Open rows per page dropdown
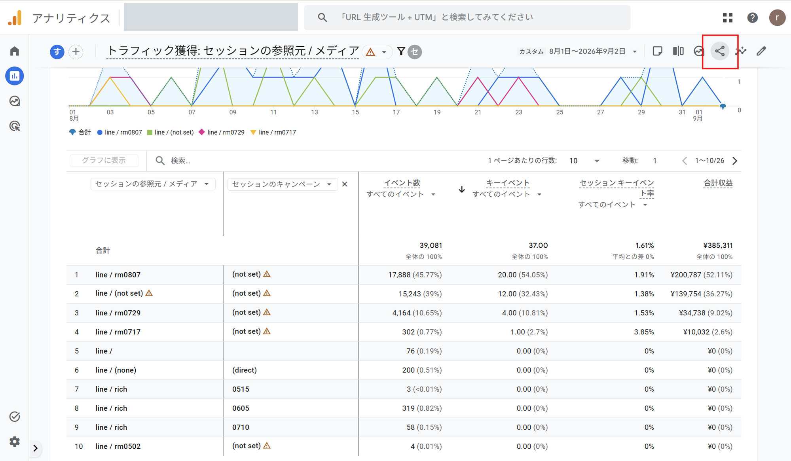Screen dimensions: 791x461 [x=584, y=161]
